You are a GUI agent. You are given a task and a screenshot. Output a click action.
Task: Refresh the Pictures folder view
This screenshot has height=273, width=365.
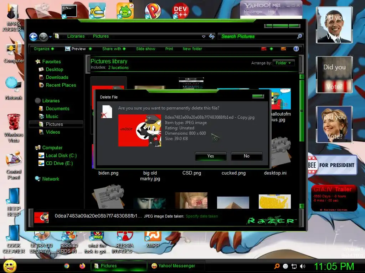212,36
